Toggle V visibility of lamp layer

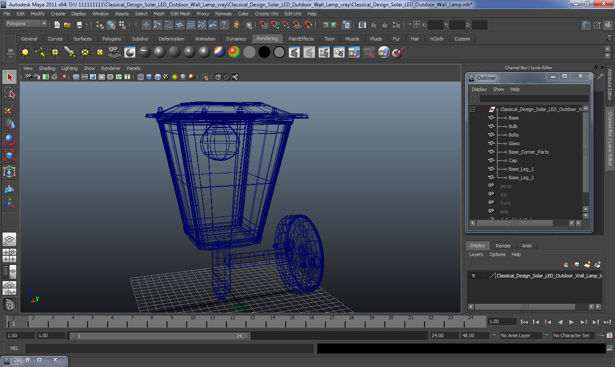point(473,276)
